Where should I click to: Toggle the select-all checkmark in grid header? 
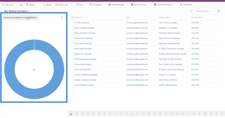click(x=72, y=17)
